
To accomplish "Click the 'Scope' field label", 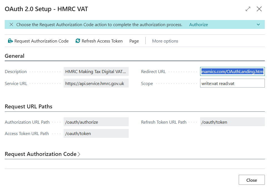I will pos(147,84).
